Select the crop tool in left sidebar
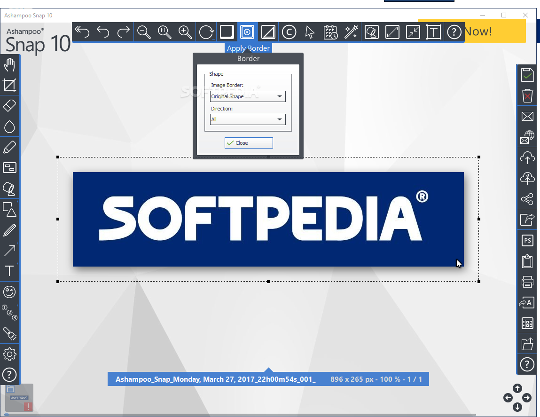The height and width of the screenshot is (417, 540). (10, 85)
